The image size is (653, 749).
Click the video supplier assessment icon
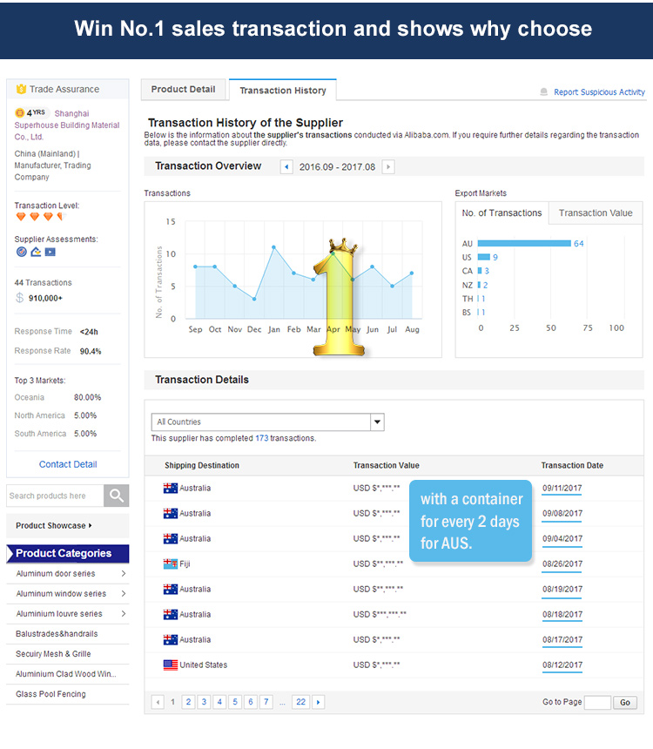pyautogui.click(x=50, y=252)
